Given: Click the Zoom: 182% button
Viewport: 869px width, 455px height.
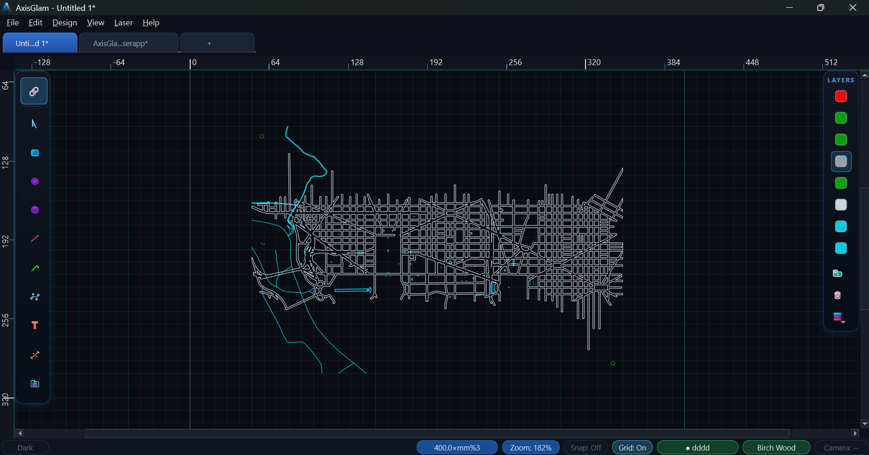Looking at the screenshot, I should click(x=531, y=447).
